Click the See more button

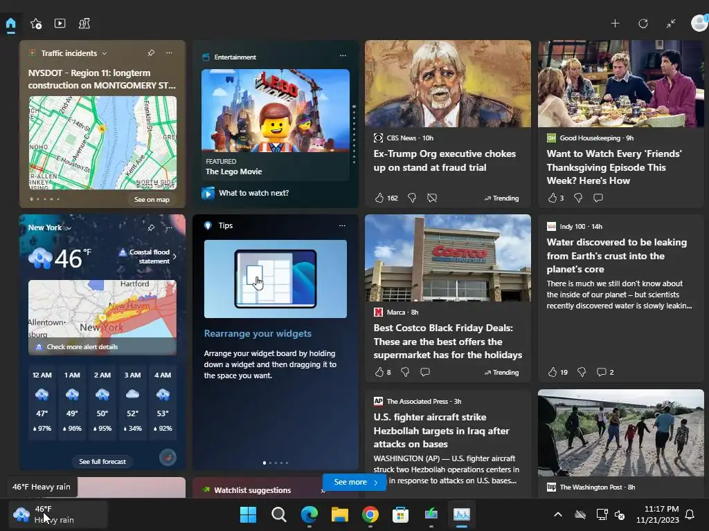coord(355,482)
